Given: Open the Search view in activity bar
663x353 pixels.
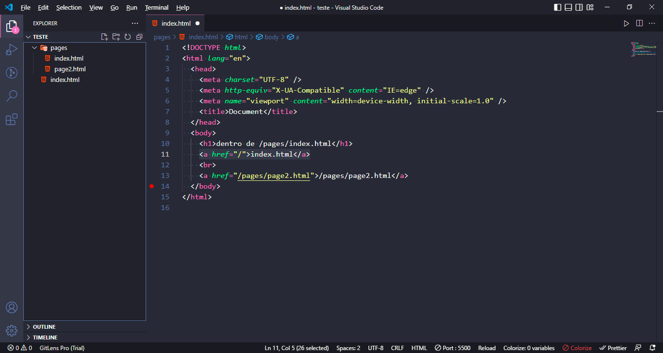Looking at the screenshot, I should [12, 96].
